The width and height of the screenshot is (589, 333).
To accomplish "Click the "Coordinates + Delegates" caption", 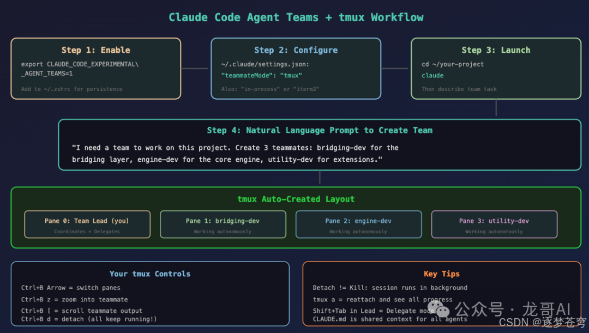I will 87,232.
